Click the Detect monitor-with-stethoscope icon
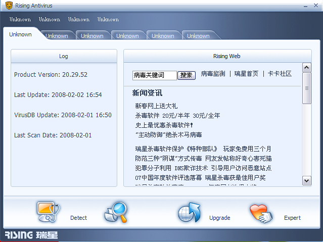 [49, 212]
